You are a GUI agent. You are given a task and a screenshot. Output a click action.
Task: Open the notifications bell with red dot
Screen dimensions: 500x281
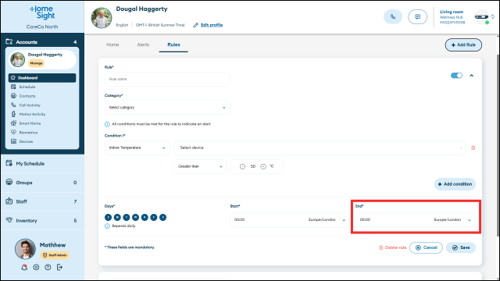point(24,267)
